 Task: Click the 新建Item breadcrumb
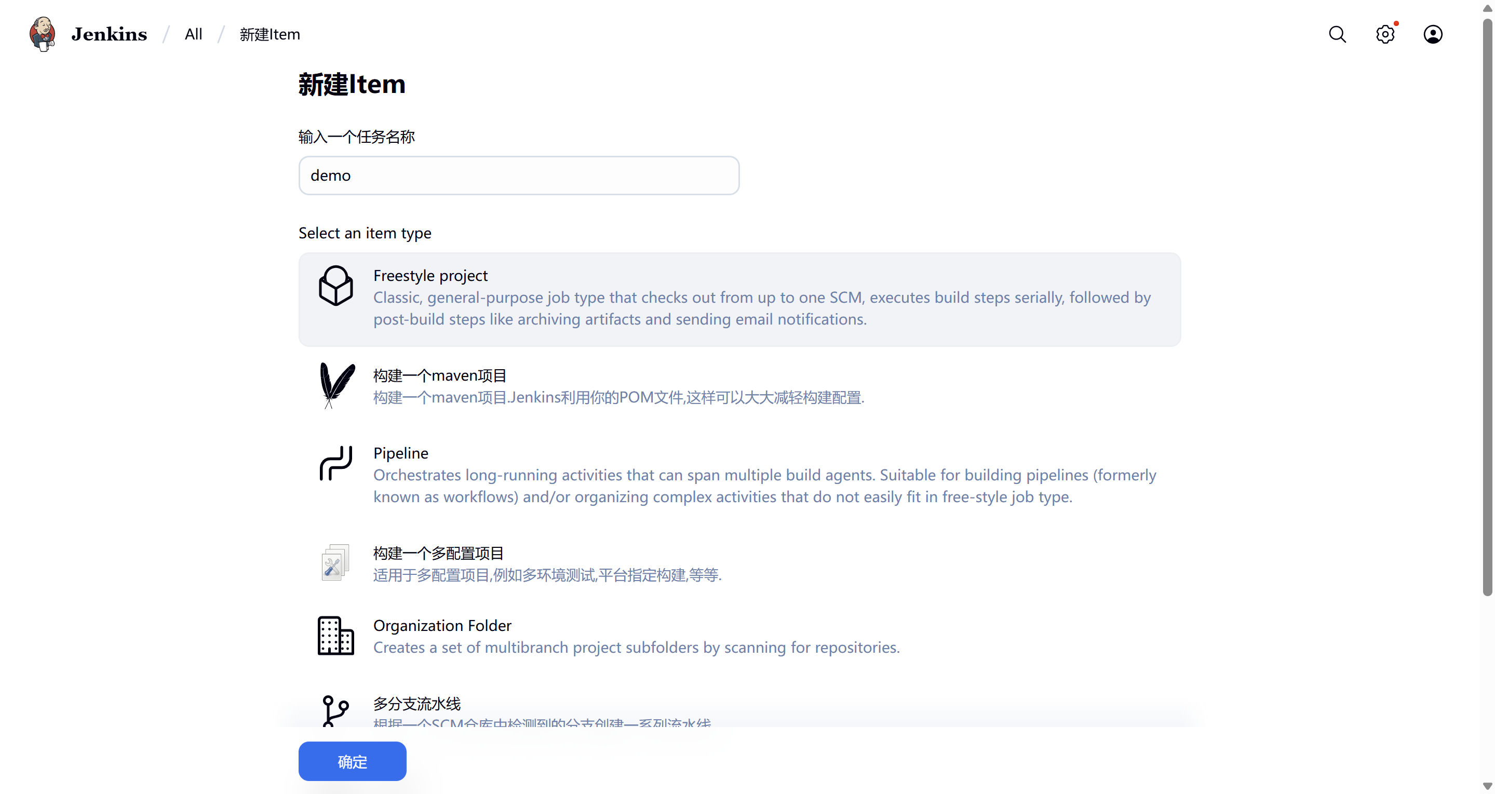tap(270, 34)
